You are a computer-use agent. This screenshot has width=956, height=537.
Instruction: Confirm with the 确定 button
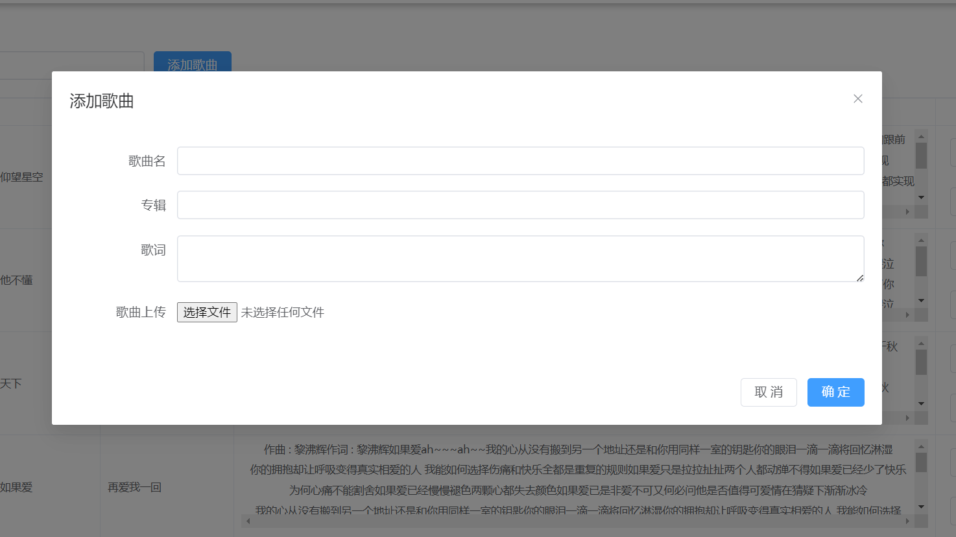tap(835, 392)
